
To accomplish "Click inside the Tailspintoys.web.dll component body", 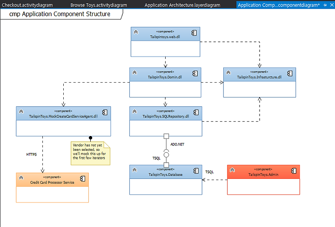I will pyautogui.click(x=165, y=49).
